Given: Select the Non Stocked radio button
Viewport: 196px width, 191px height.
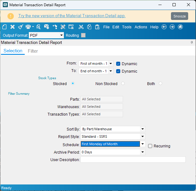Looking at the screenshot, I should tap(123, 84).
